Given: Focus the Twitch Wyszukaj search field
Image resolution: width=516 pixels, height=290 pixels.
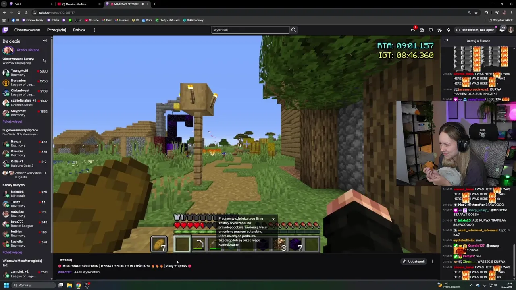Looking at the screenshot, I should tap(250, 30).
